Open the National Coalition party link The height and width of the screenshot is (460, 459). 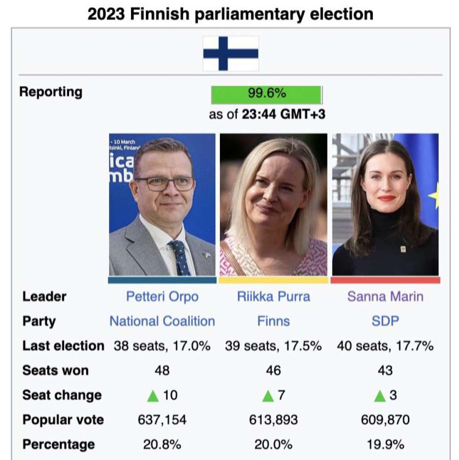162,321
